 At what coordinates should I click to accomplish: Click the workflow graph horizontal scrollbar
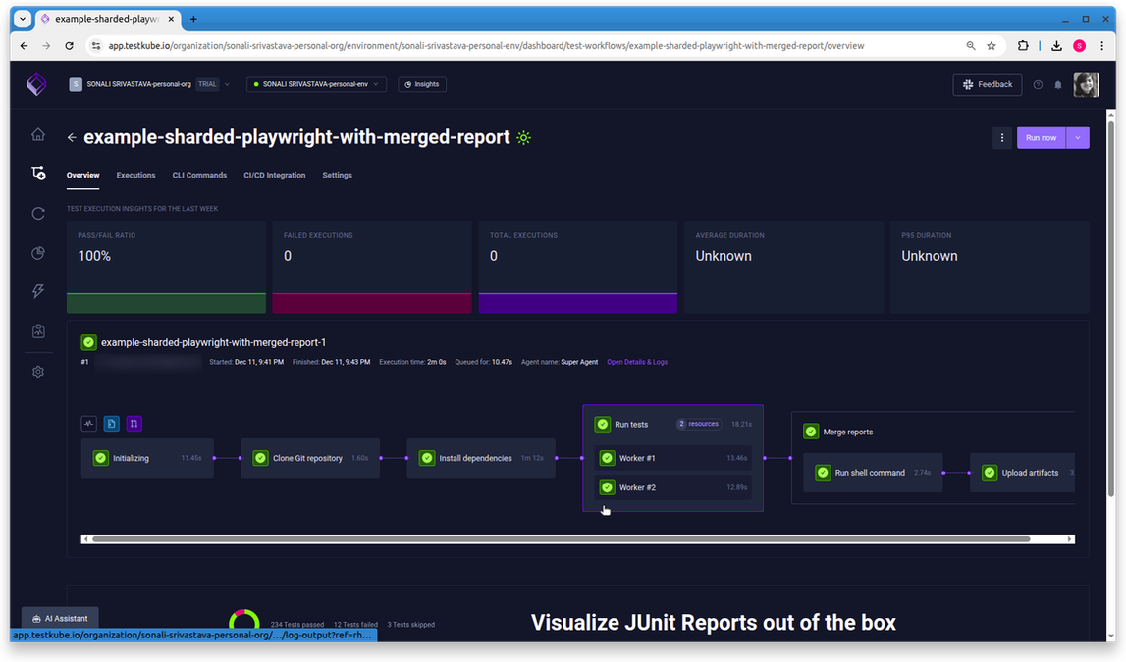click(x=562, y=539)
